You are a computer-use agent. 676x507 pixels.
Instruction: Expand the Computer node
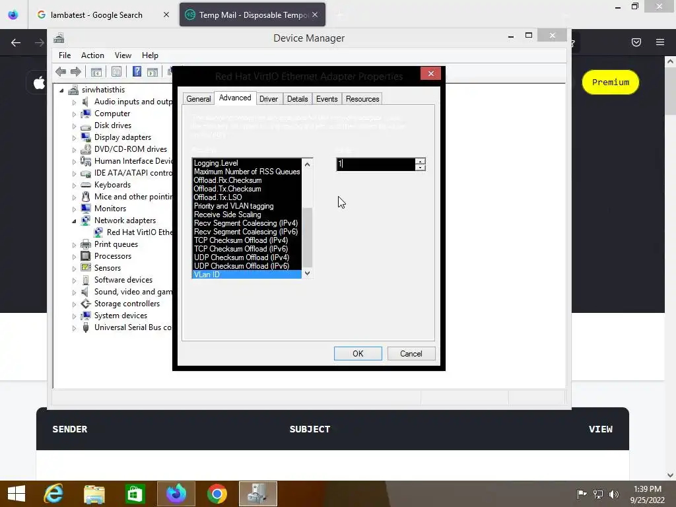coord(74,114)
